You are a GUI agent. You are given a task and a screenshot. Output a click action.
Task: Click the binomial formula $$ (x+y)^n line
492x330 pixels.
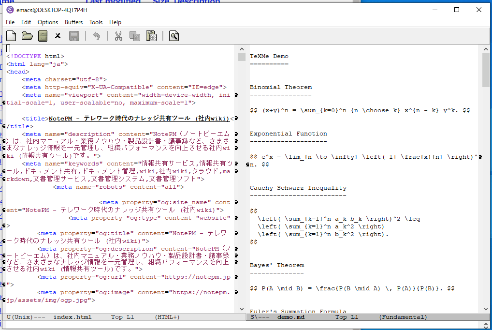[360, 111]
